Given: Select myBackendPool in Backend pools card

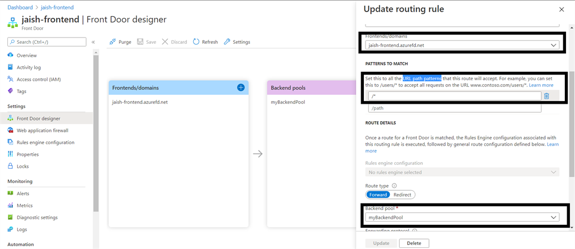Looking at the screenshot, I should [x=288, y=102].
